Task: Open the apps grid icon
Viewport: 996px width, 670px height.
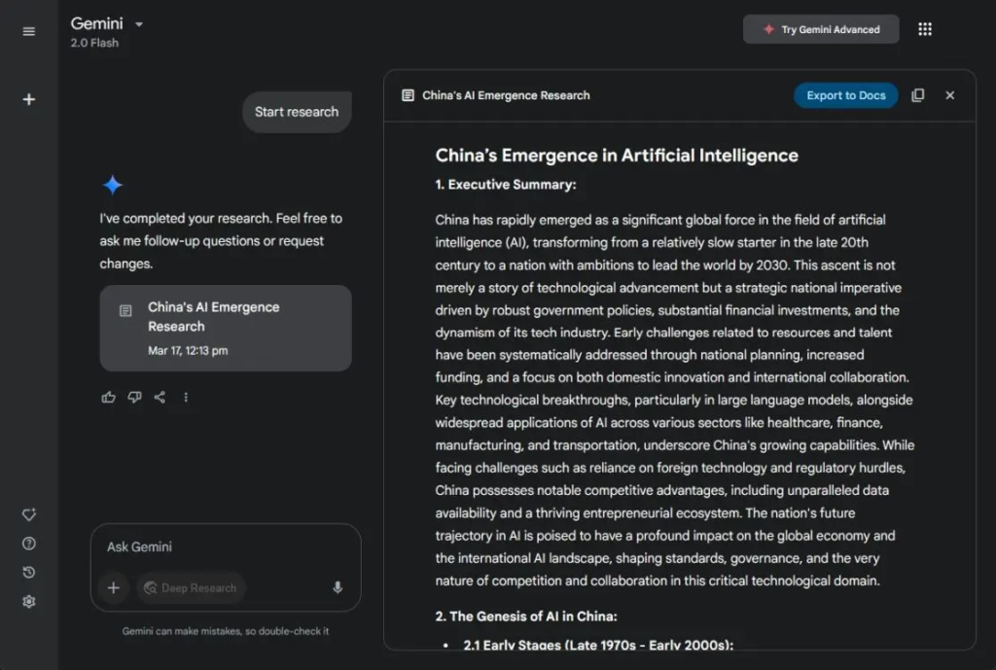Action: (x=925, y=29)
